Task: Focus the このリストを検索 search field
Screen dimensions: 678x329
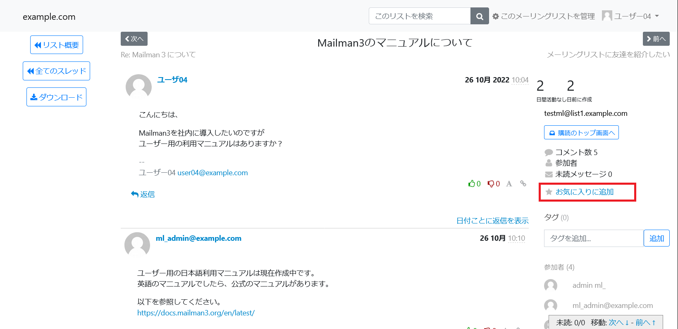Action: coord(420,16)
